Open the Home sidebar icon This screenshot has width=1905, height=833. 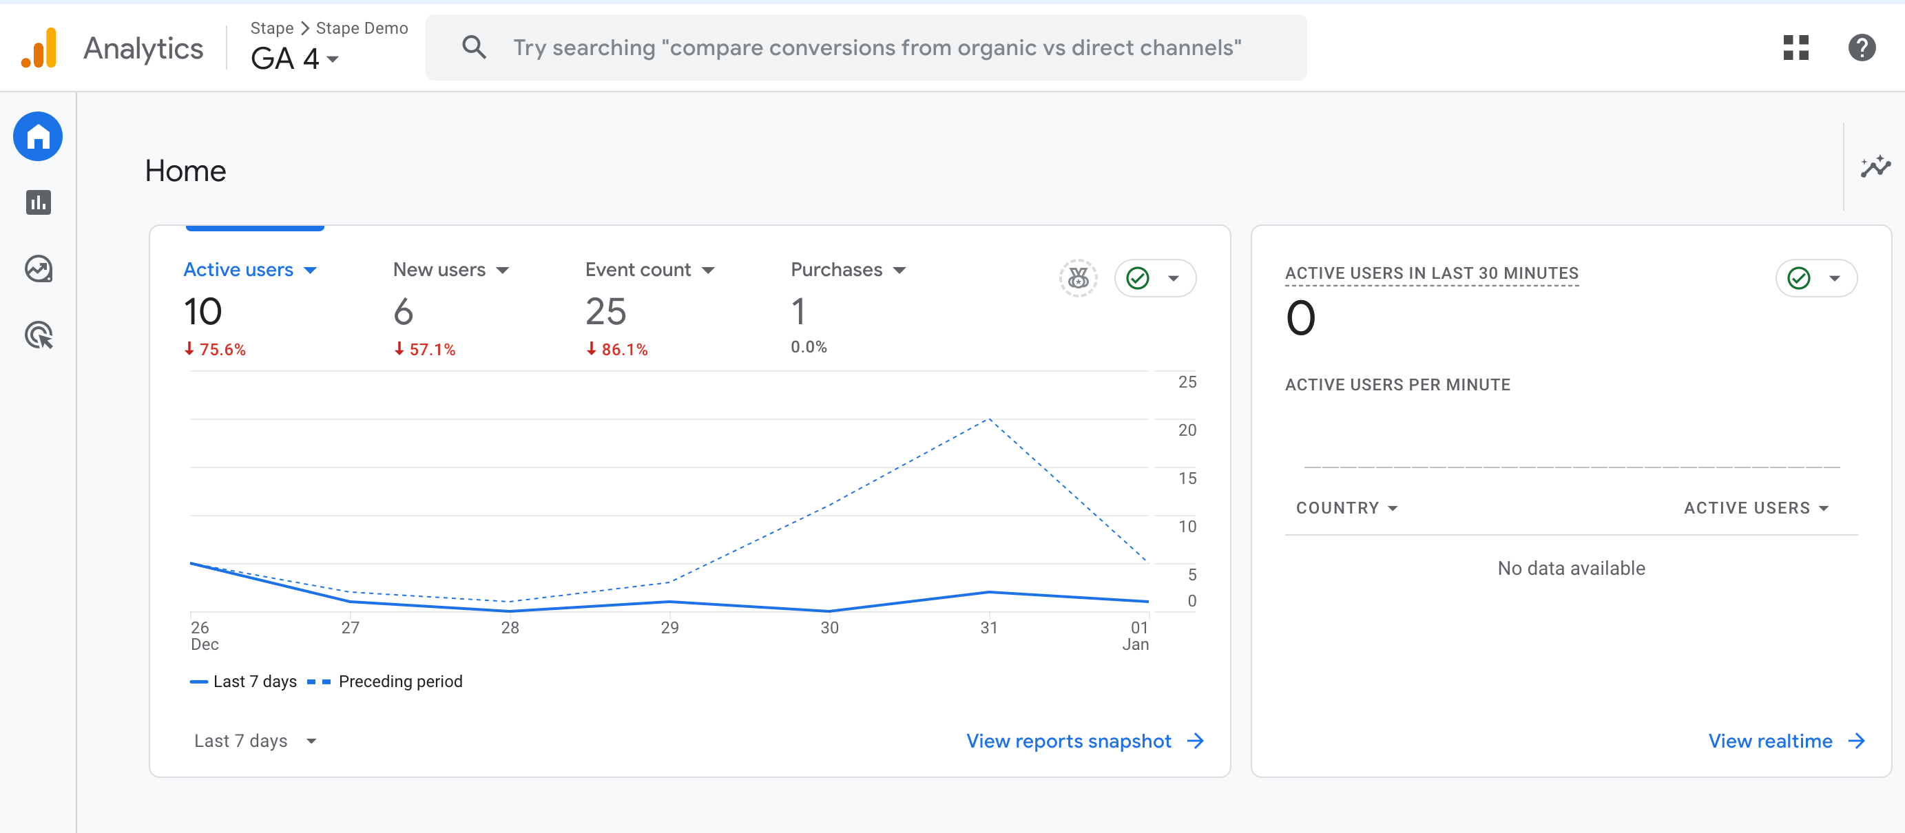[x=38, y=136]
